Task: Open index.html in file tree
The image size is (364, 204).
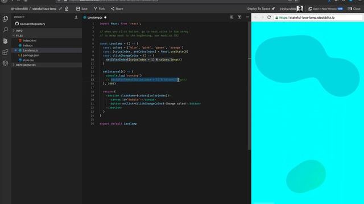Action: [x=30, y=40]
